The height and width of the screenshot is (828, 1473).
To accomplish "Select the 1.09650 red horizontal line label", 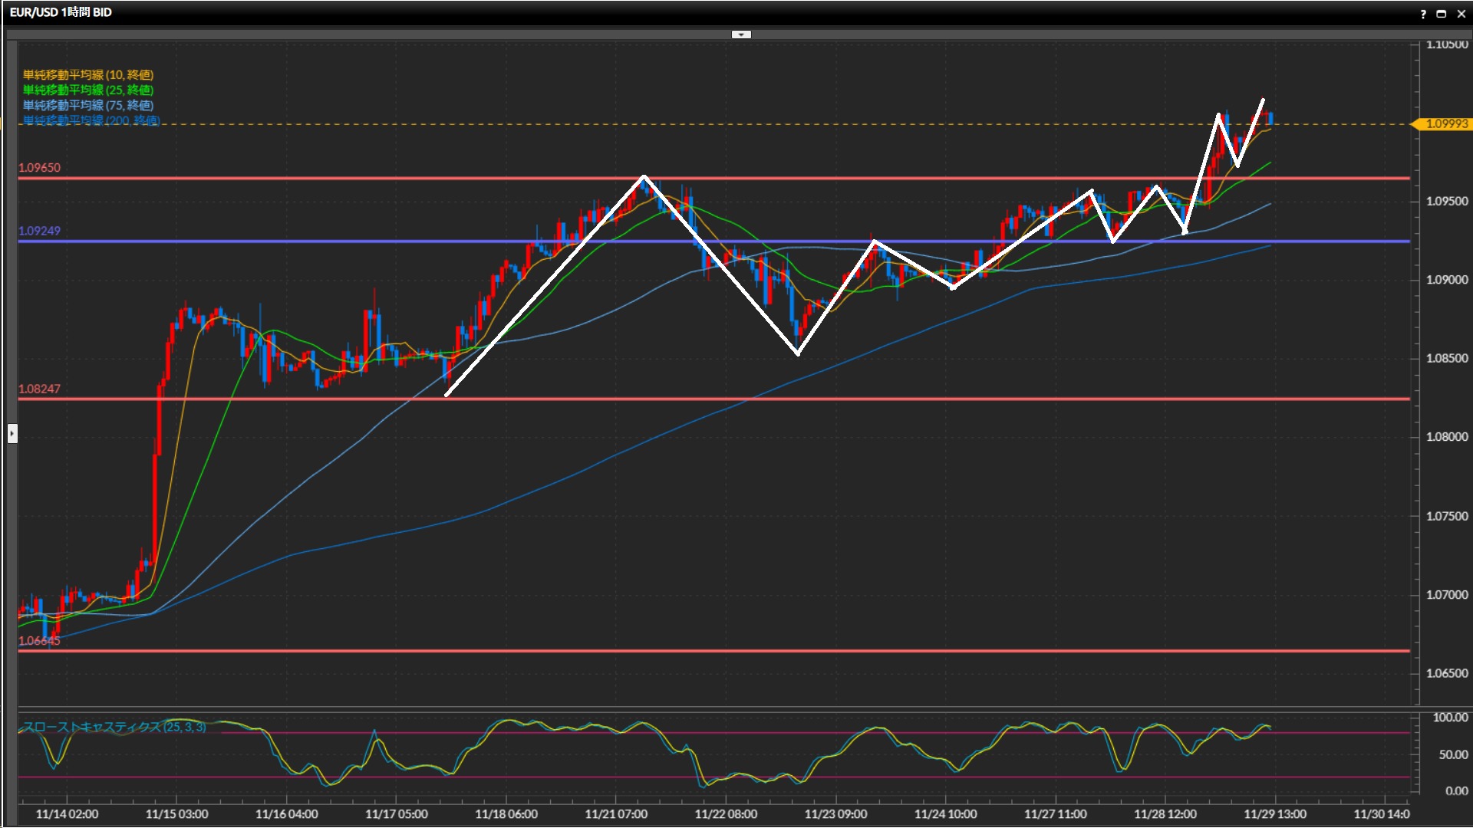I will (x=39, y=167).
